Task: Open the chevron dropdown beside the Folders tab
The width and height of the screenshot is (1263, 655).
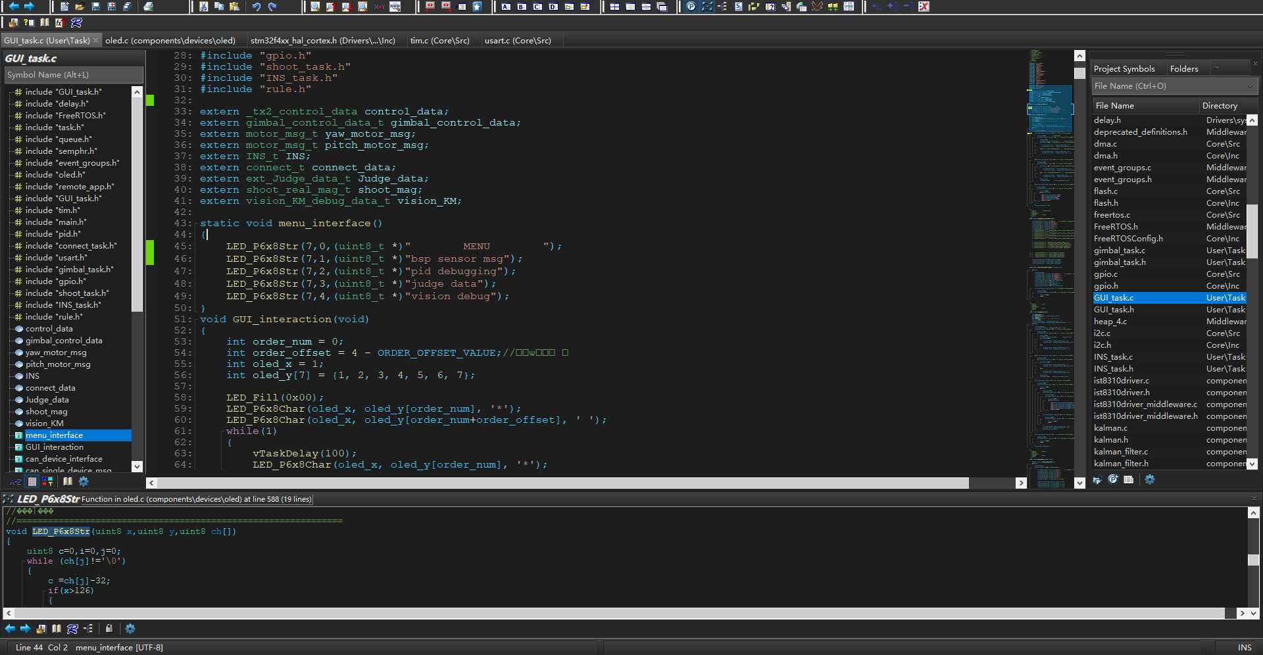Action: (x=1217, y=68)
